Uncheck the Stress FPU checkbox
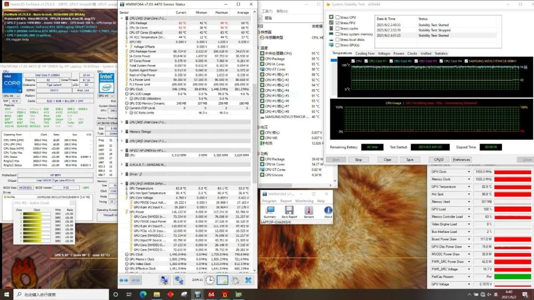 click(338, 23)
